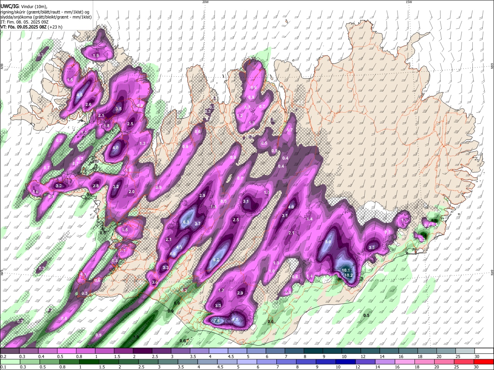Click the "5.0" precipitation value on the map
Viewport: 494px width, 370px height.
328,242
